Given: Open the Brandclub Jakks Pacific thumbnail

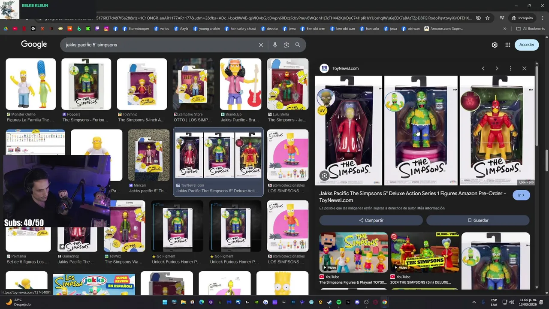Looking at the screenshot, I should pos(241,84).
